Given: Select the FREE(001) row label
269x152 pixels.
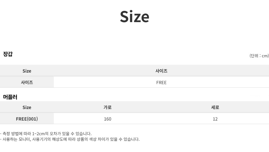Looking at the screenshot, I should [x=27, y=119].
